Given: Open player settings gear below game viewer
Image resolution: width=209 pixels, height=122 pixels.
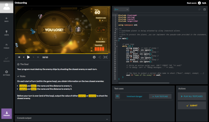Looking at the screenshot, I should coord(94,57).
